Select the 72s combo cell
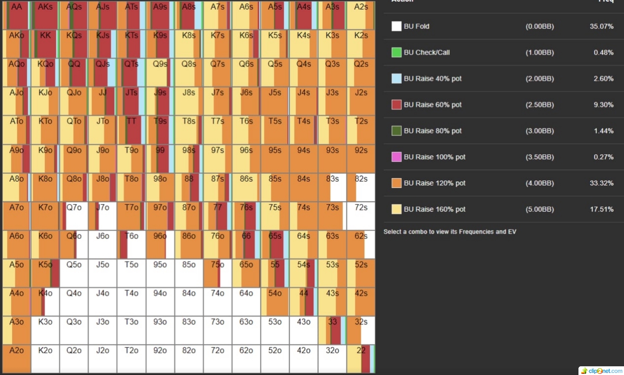 [361, 216]
